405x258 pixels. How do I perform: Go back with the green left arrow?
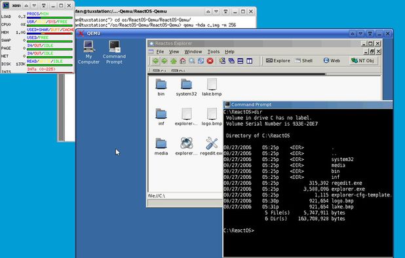click(155, 61)
